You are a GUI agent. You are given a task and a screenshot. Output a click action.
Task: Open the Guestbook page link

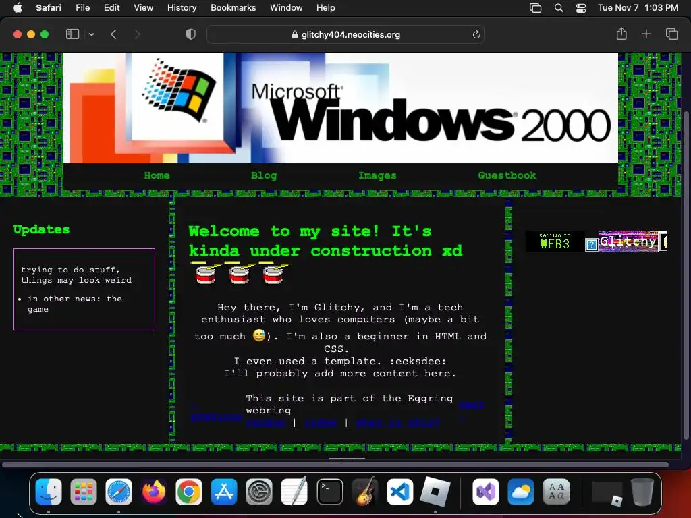507,175
